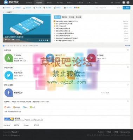The height and width of the screenshot is (140, 133).
Task: Collapse the online members panel
Action: 128,101
